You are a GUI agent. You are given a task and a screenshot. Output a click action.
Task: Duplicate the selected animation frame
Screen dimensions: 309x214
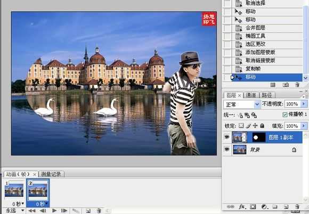pyautogui.click(x=88, y=211)
